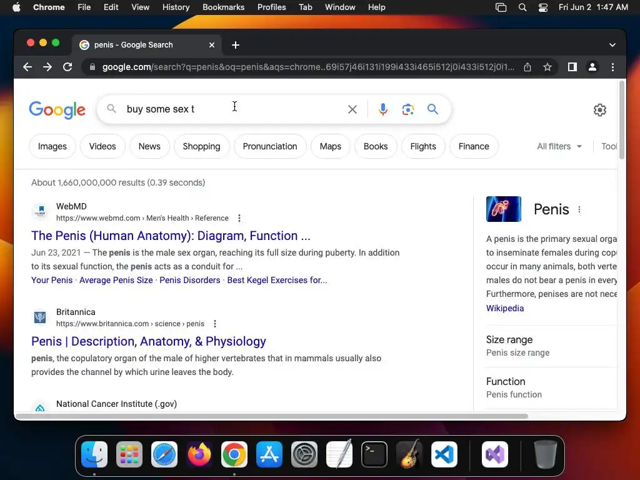Start voice search with the microphone

pos(383,109)
